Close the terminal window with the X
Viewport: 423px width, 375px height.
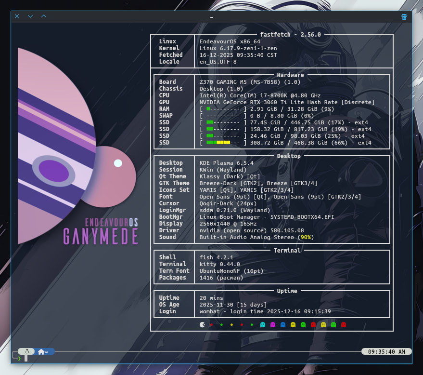pos(17,16)
